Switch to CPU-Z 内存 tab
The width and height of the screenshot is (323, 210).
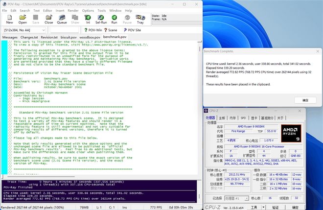[x=232, y=118]
